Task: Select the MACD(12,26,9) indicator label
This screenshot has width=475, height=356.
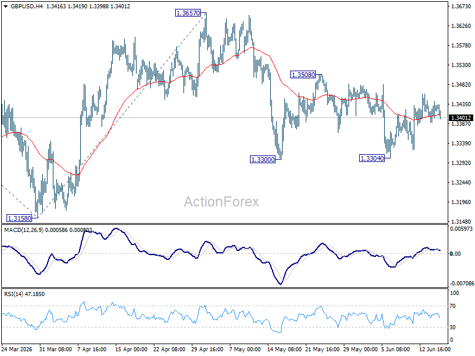Action: click(24, 230)
